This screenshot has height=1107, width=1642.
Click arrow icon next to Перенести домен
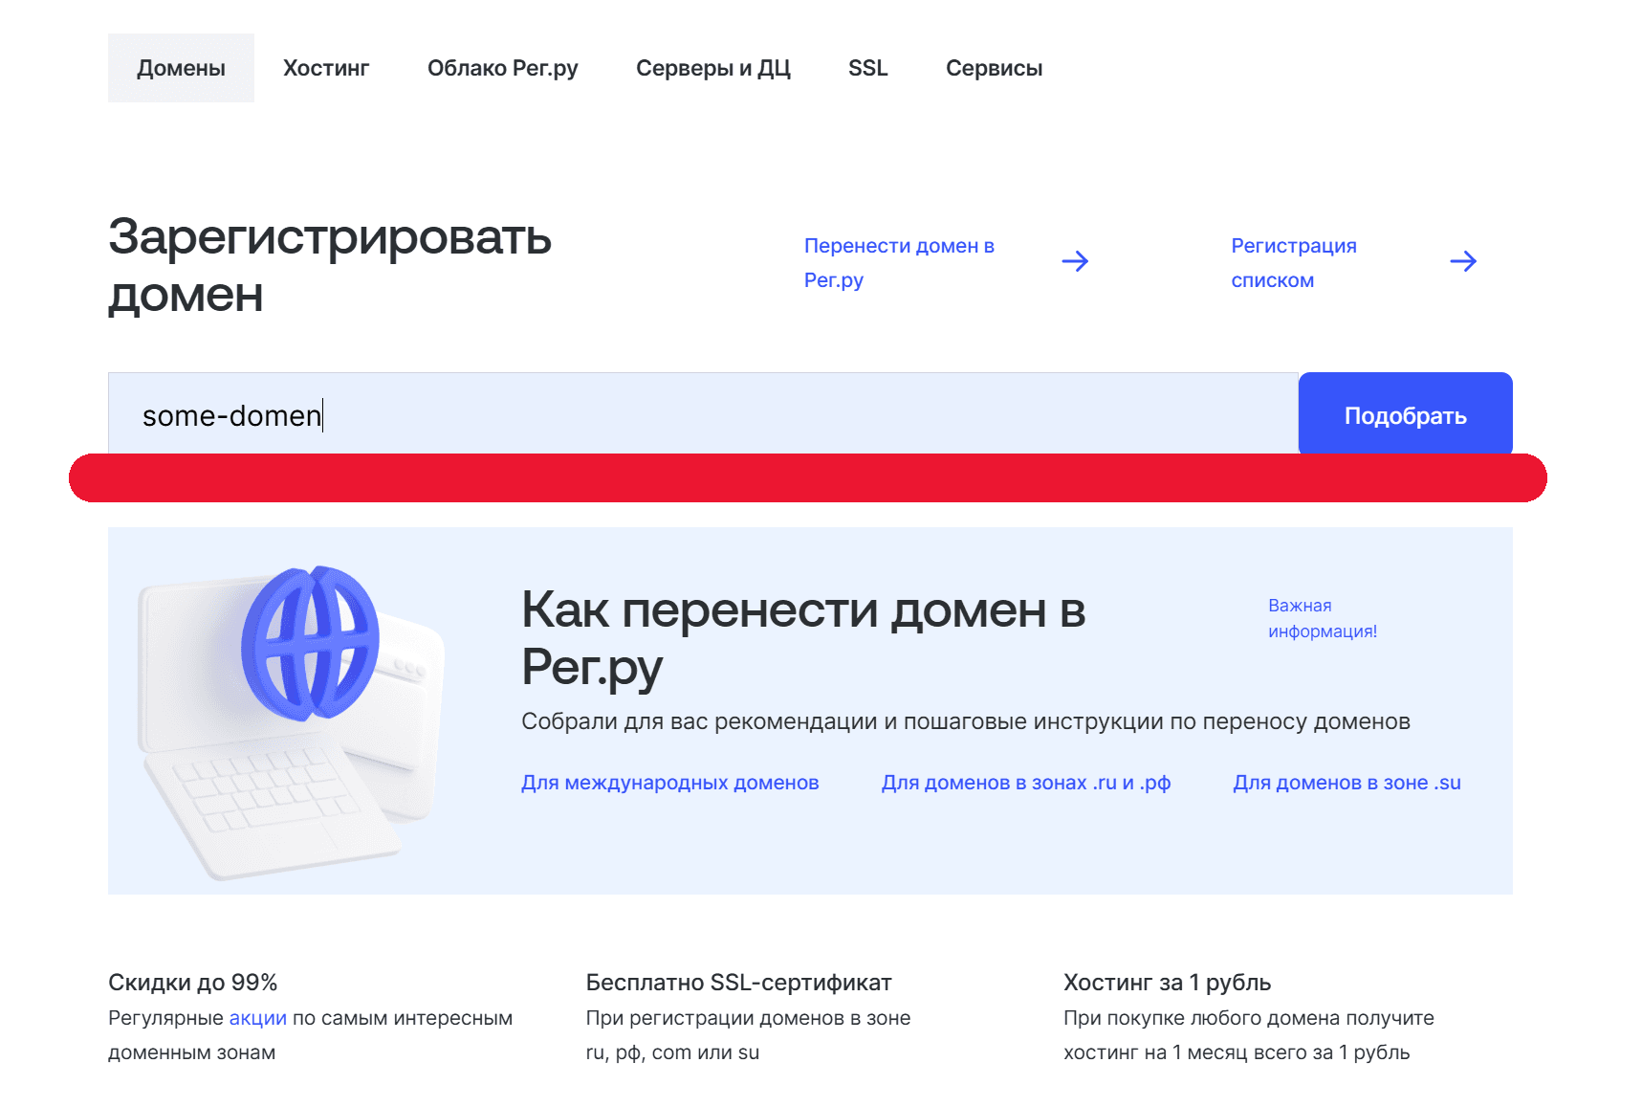(x=1075, y=261)
